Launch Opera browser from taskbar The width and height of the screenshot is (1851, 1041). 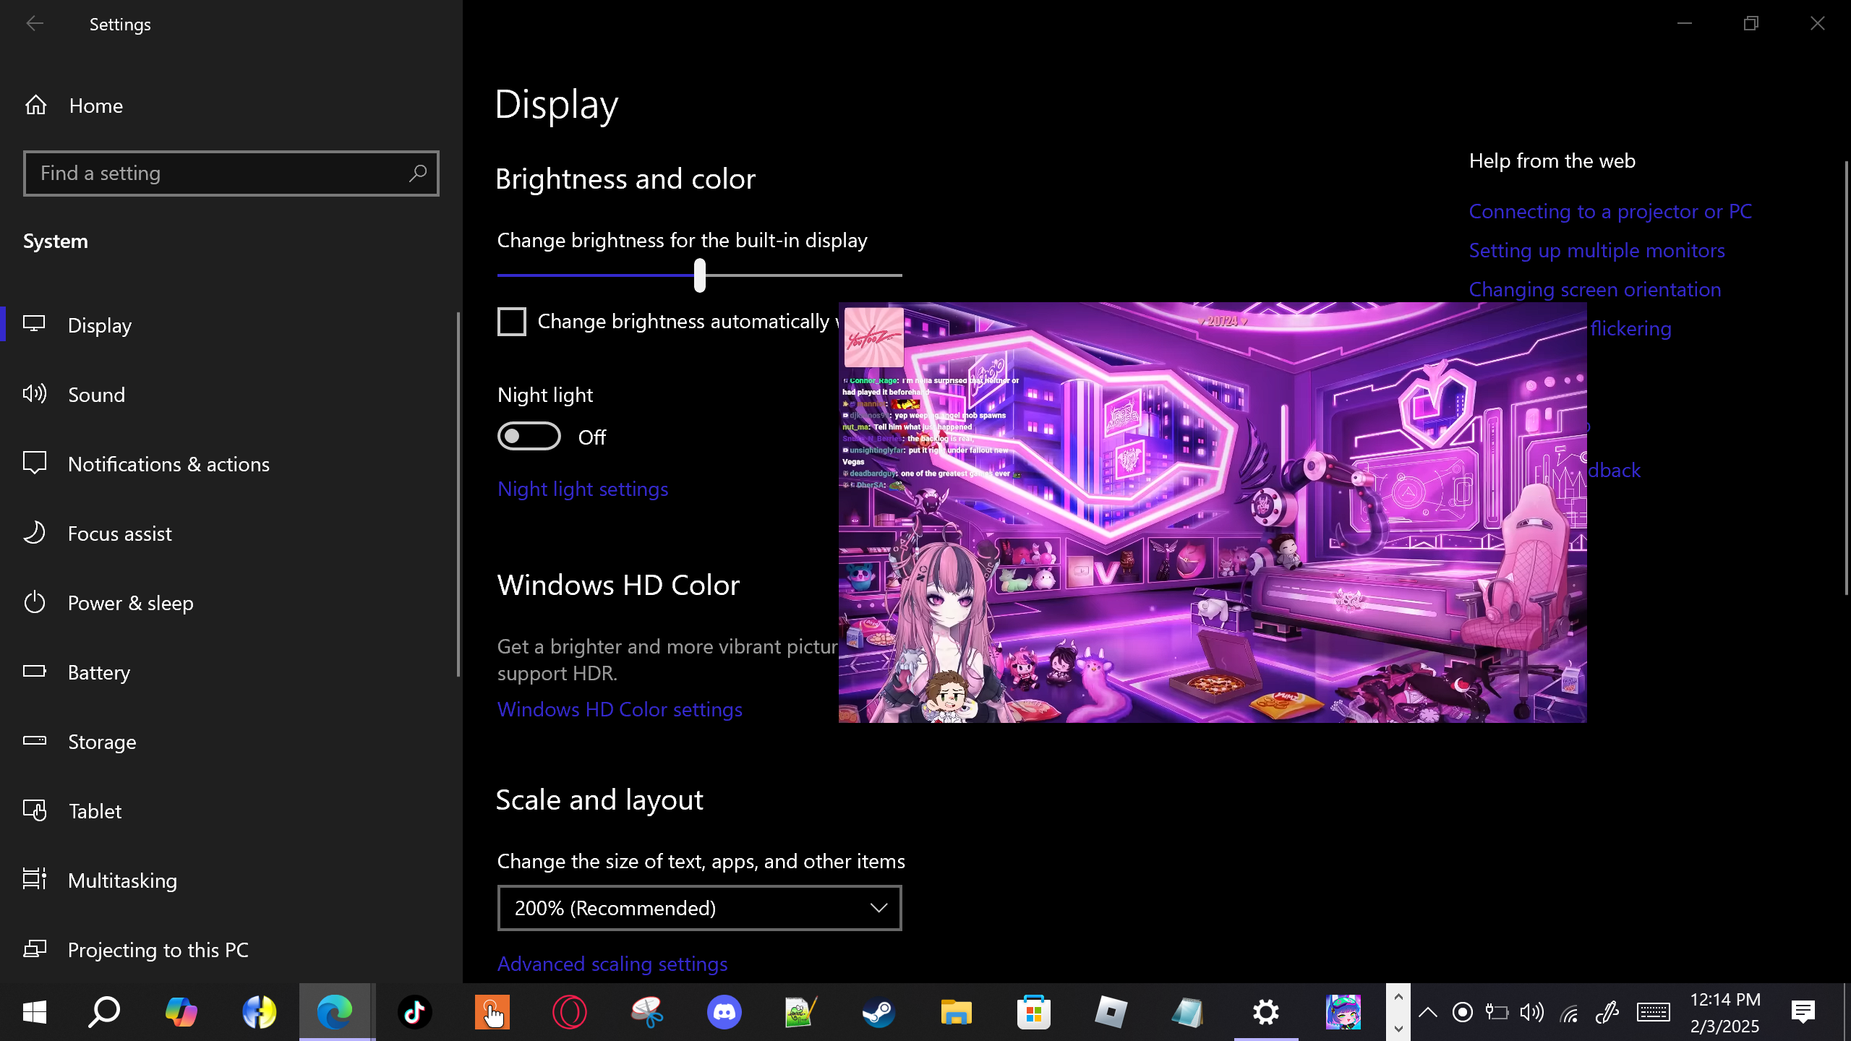pos(570,1012)
